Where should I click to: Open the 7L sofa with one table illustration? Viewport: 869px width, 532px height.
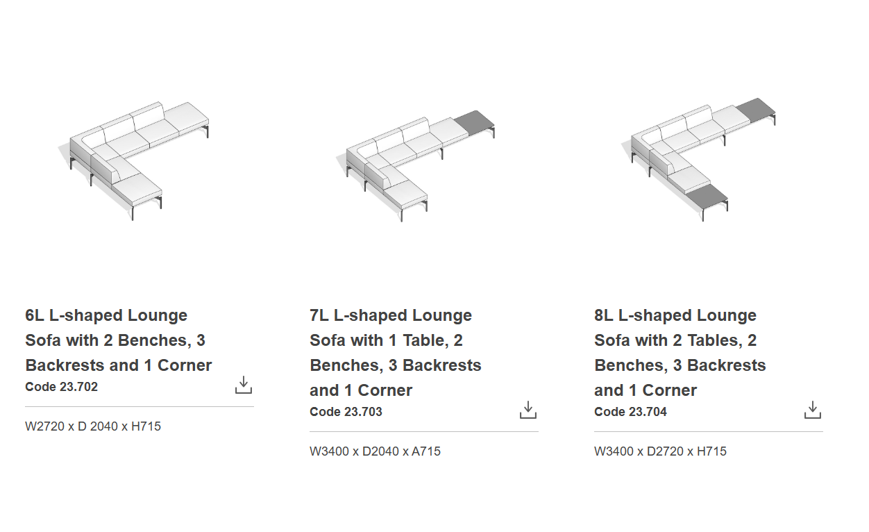point(419,162)
